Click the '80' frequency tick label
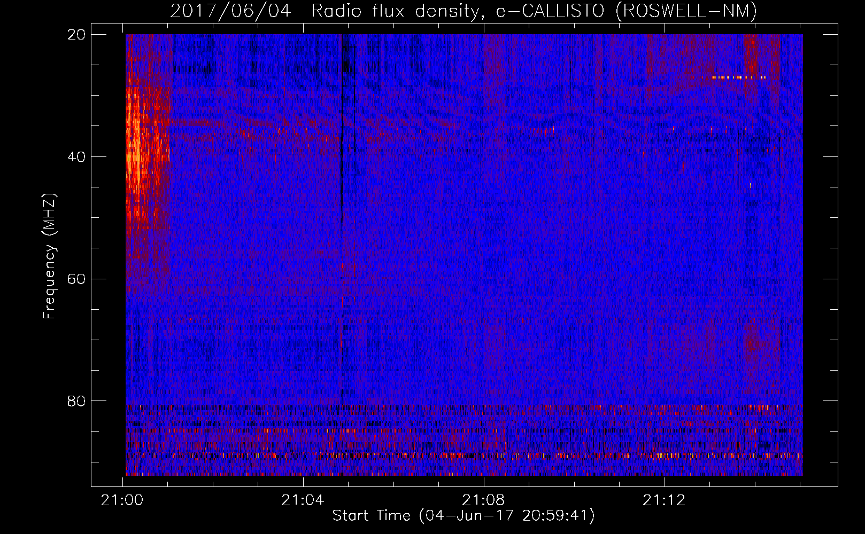 (76, 401)
